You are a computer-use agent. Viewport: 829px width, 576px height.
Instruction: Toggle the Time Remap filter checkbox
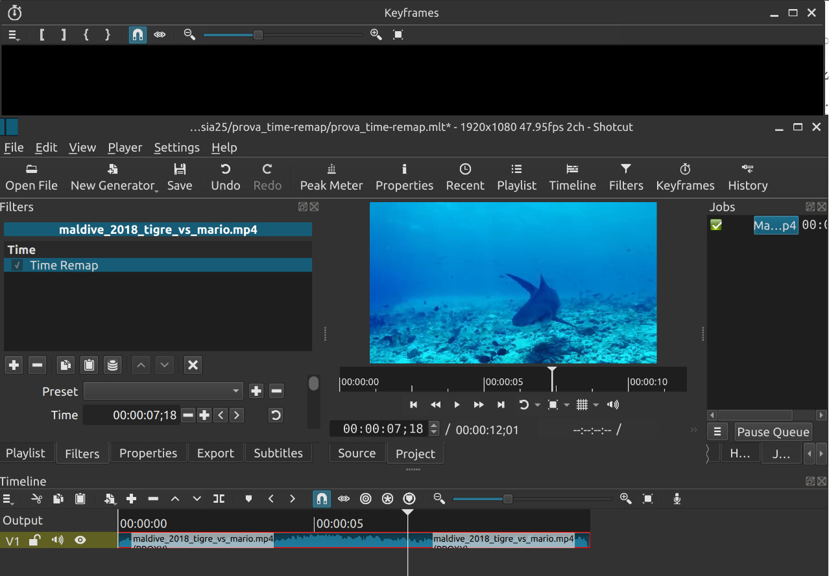point(18,265)
